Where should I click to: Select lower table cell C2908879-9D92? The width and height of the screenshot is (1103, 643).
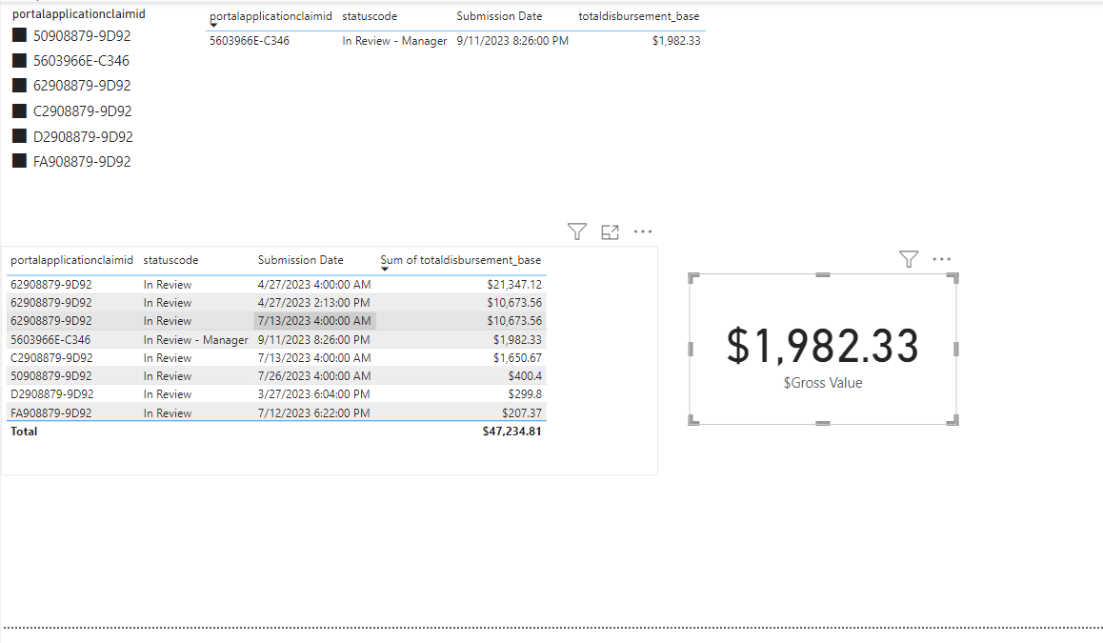51,358
